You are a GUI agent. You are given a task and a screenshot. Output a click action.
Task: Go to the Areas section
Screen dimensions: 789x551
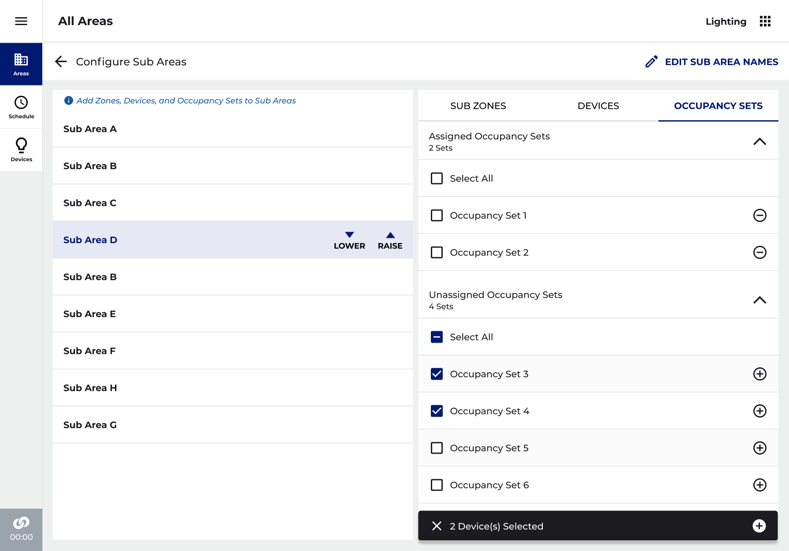tap(21, 64)
